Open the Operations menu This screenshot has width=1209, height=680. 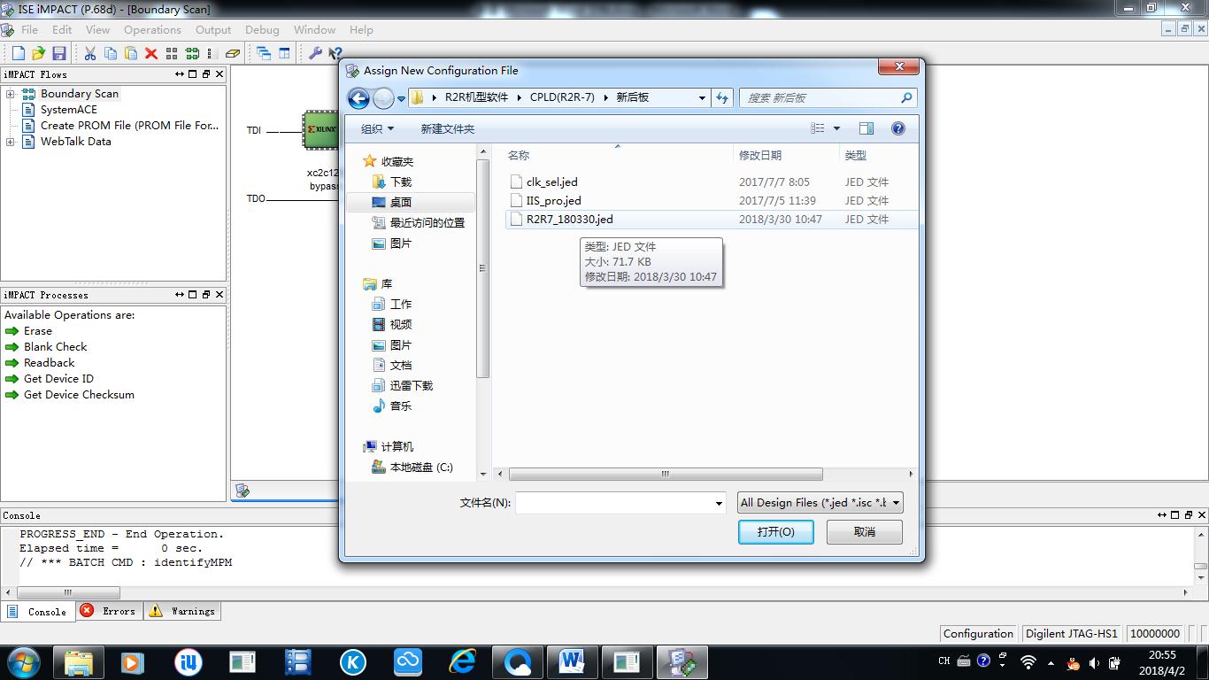(152, 29)
